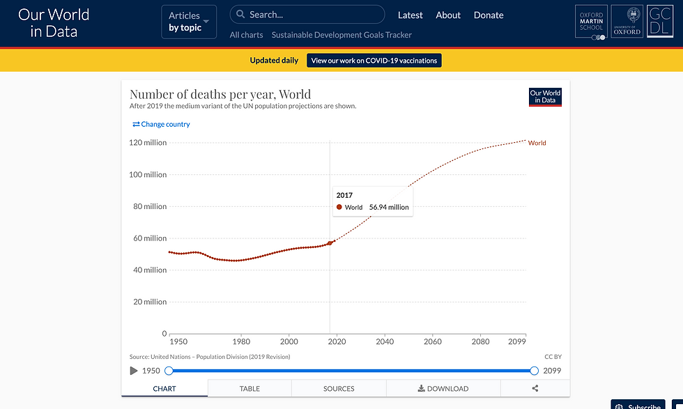
Task: Go to Our World in Data home logo
Action: pyautogui.click(x=54, y=23)
